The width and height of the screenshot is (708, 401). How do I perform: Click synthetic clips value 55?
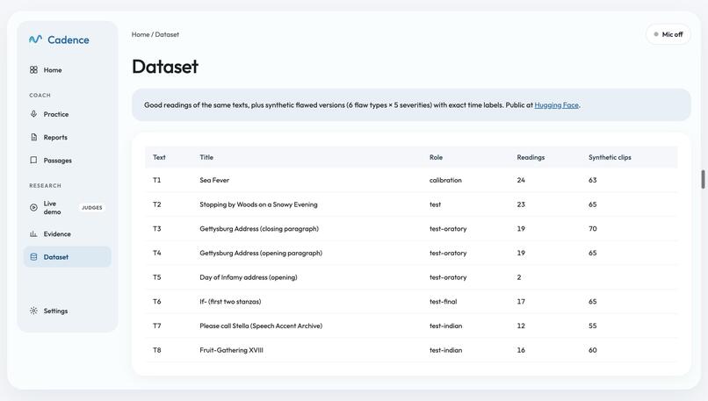pyautogui.click(x=592, y=326)
